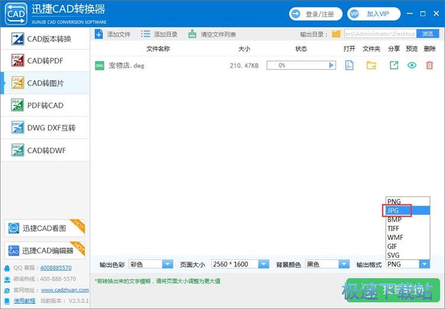Select the 宠物店.dwg file name
Image resolution: width=445 pixels, height=309 pixels.
(126, 66)
